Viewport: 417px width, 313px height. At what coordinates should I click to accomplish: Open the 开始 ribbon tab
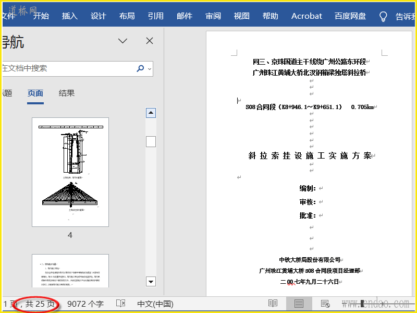click(x=41, y=16)
